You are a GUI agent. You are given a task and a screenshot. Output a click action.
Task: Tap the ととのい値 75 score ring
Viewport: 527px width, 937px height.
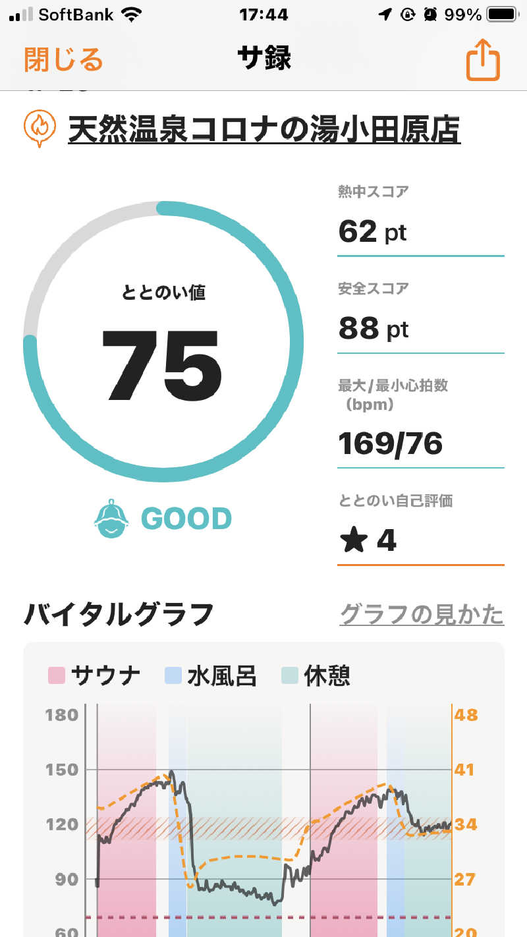pos(163,341)
